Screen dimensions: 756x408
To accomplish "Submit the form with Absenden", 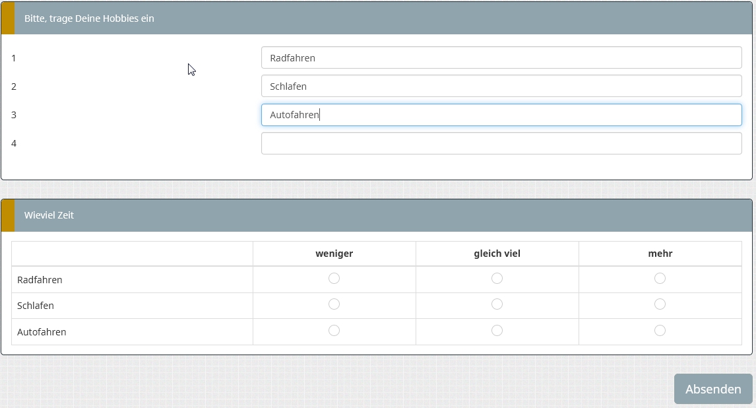I will pos(712,389).
